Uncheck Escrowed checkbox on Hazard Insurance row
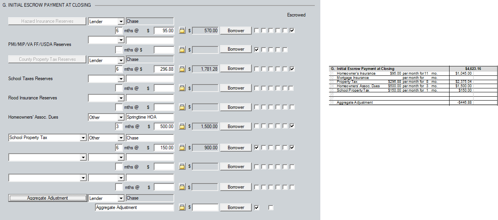Screen dimensions: 498x220 [x=292, y=30]
